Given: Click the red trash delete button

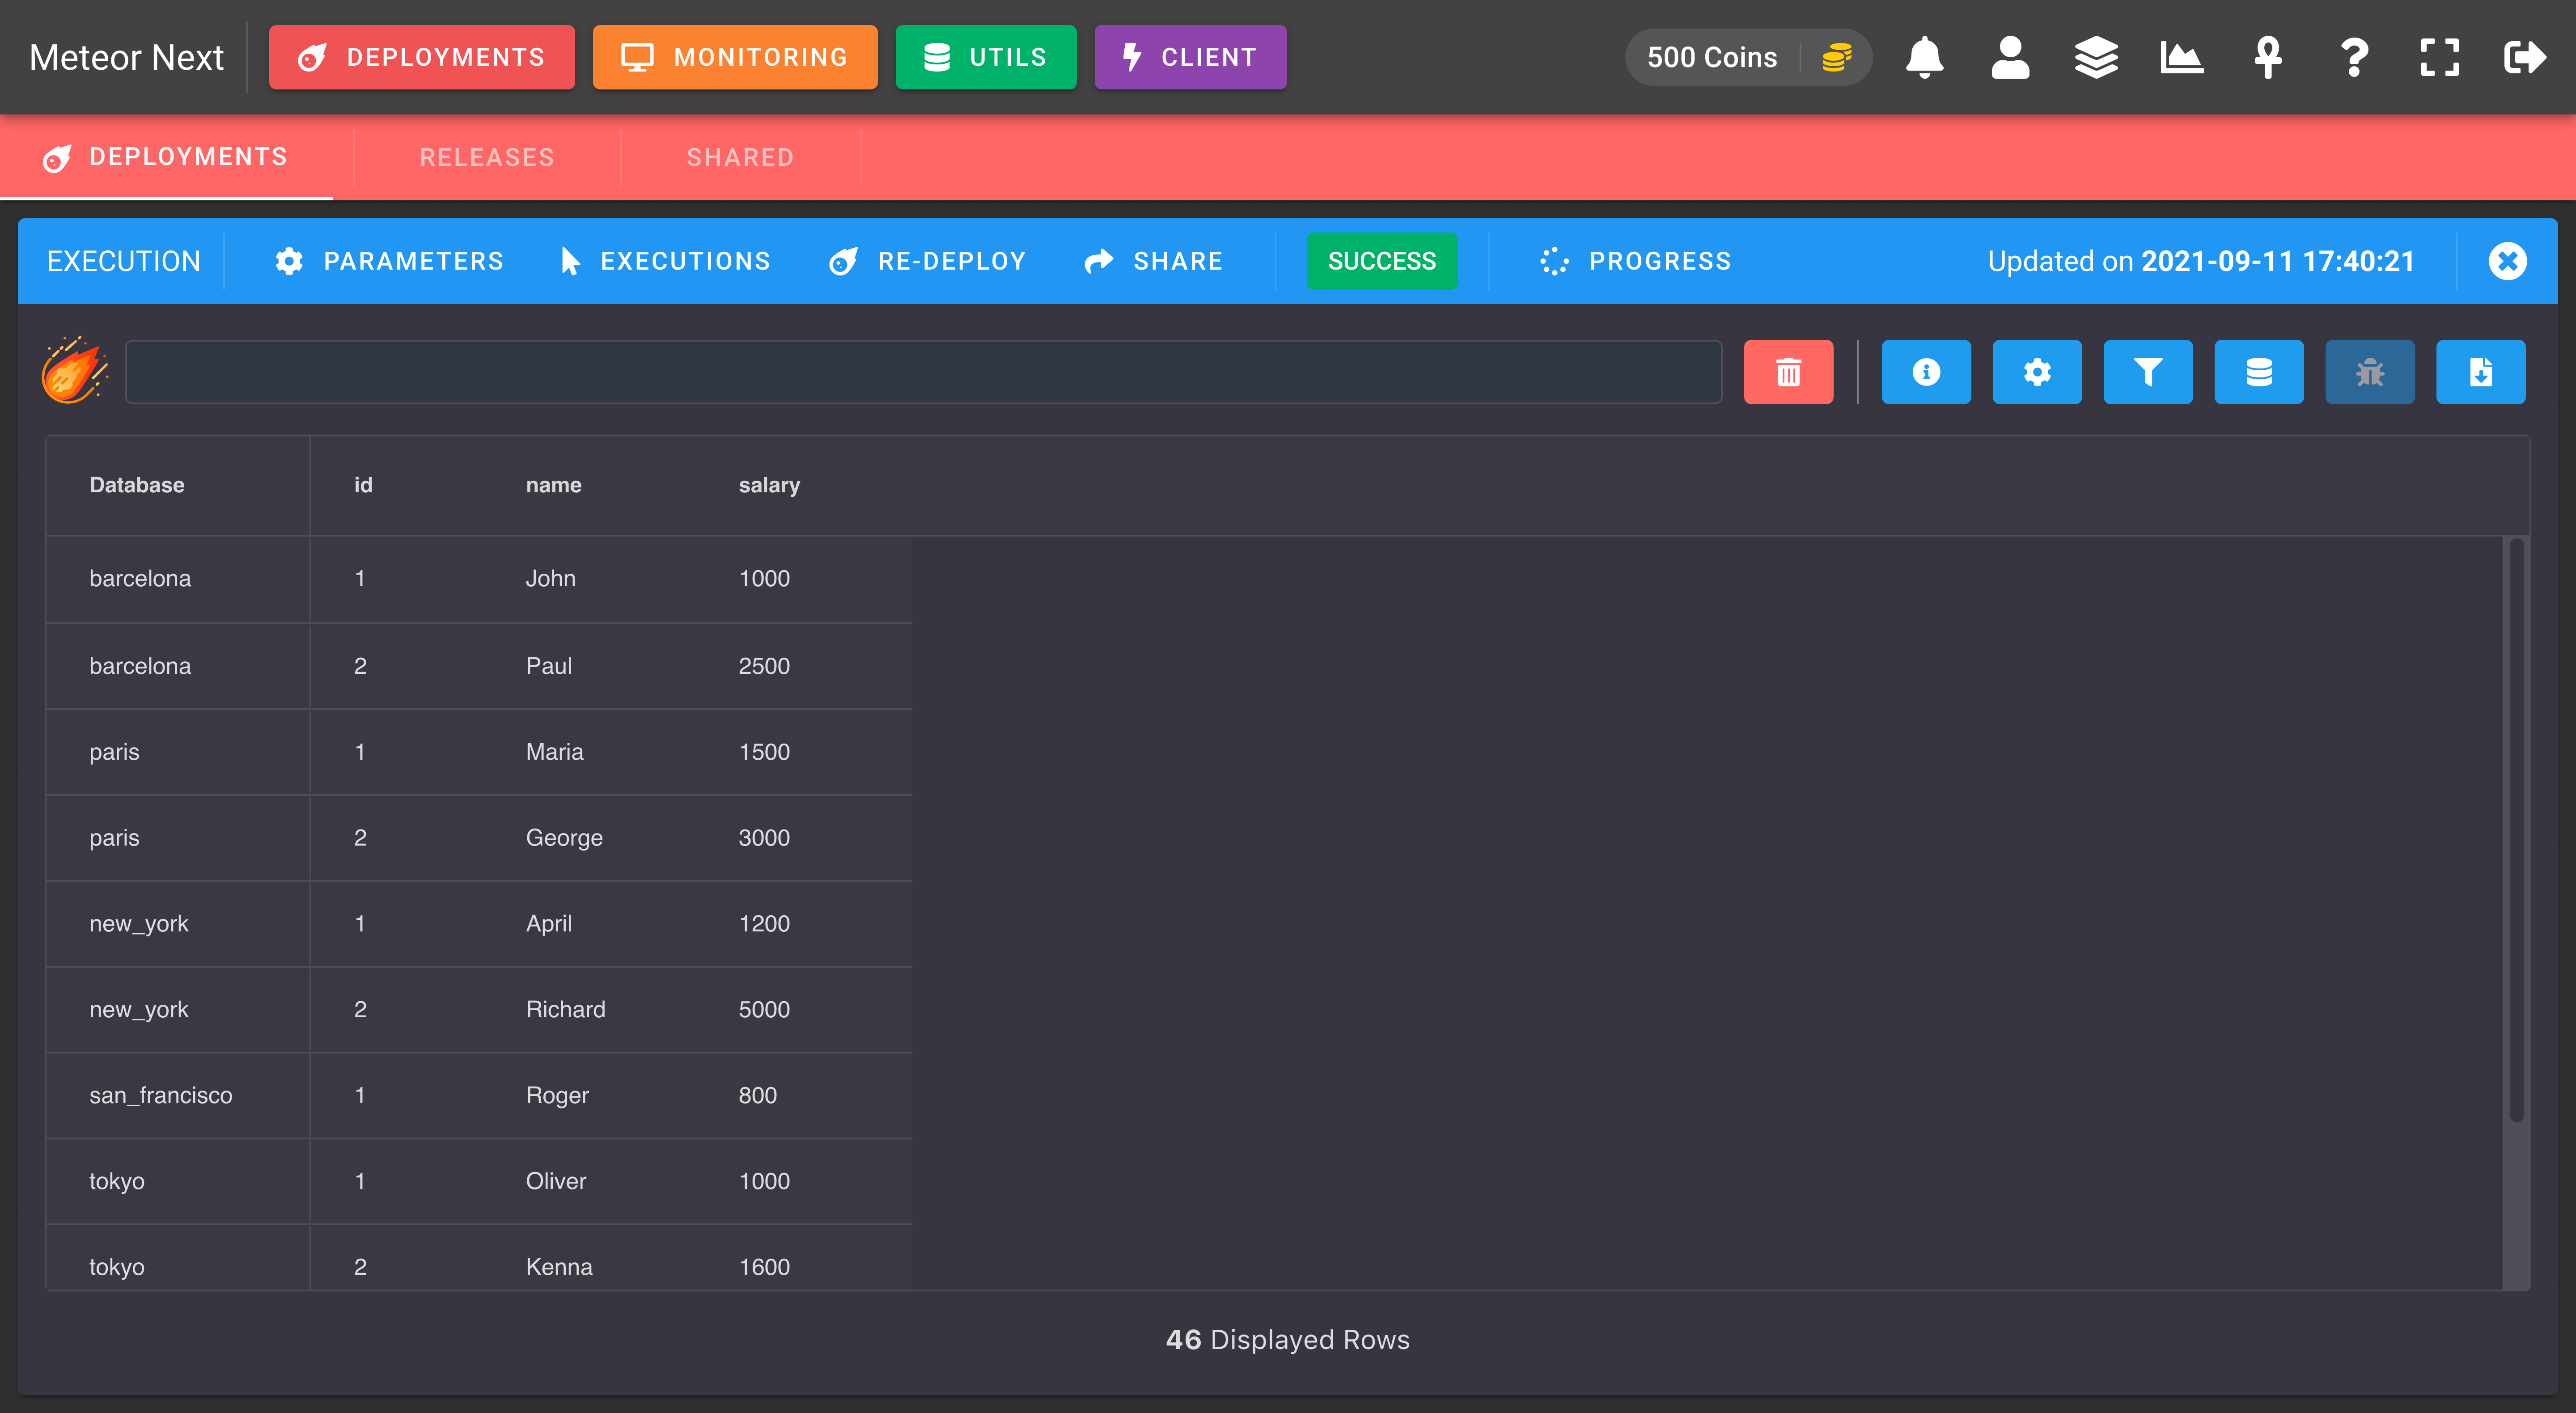Looking at the screenshot, I should point(1788,372).
